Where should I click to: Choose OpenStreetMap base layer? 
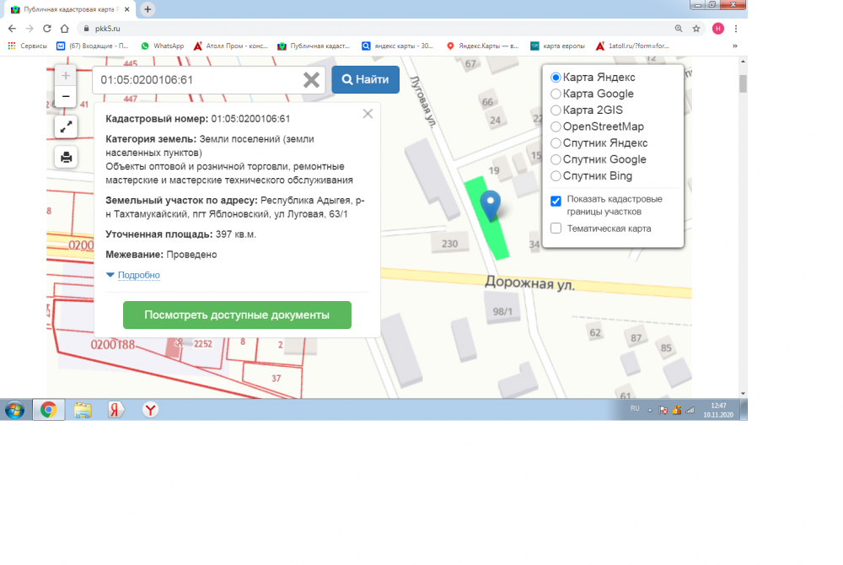click(556, 126)
